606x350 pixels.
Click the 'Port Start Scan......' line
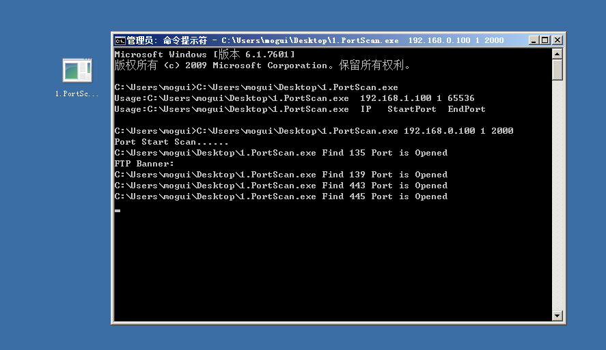pyautogui.click(x=171, y=142)
